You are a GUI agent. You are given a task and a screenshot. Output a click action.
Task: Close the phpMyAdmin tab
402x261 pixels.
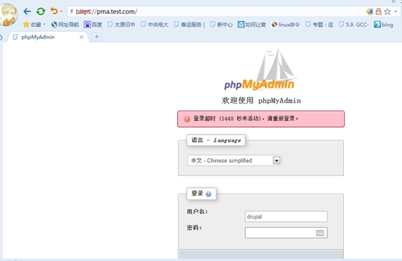point(81,37)
